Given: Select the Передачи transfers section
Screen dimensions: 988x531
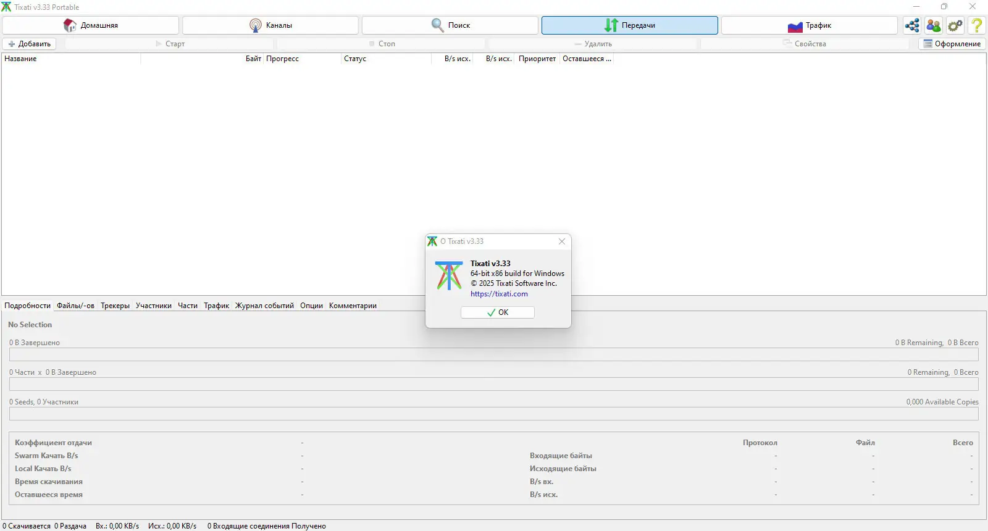Looking at the screenshot, I should [x=630, y=25].
